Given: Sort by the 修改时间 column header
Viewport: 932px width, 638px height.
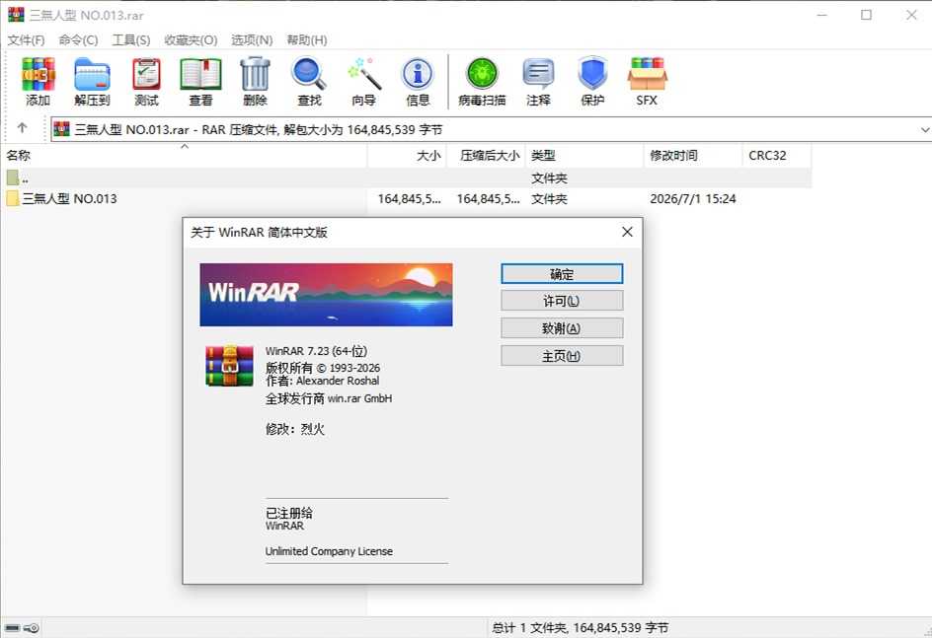Looking at the screenshot, I should click(x=693, y=156).
